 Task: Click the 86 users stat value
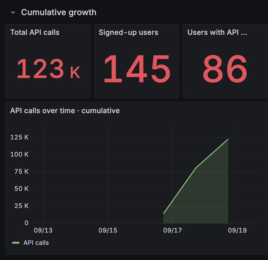(225, 68)
